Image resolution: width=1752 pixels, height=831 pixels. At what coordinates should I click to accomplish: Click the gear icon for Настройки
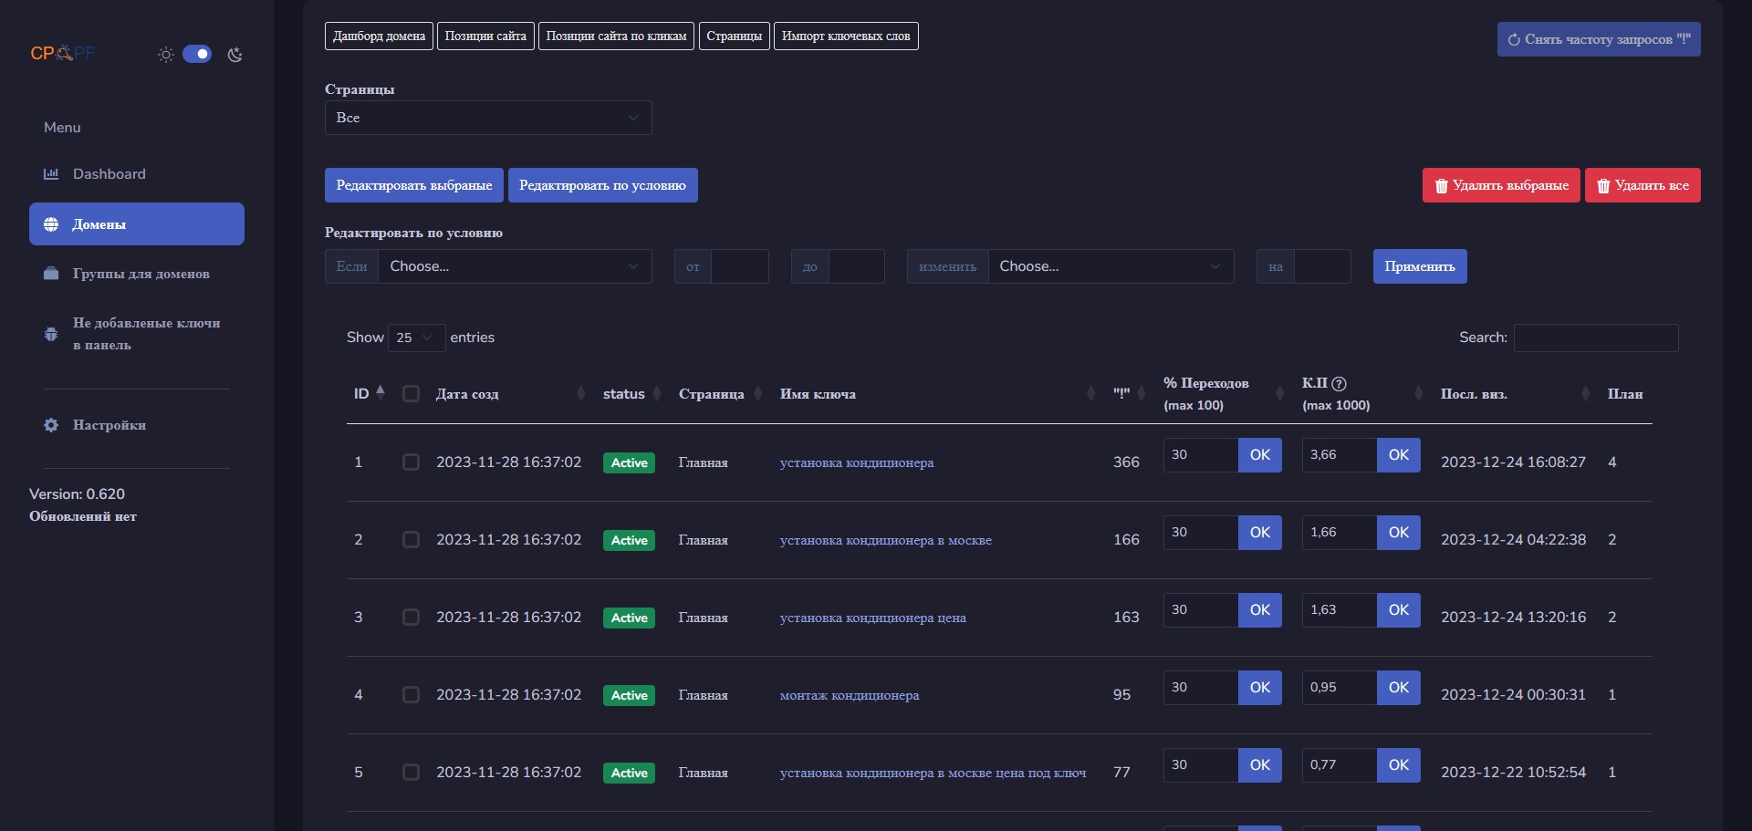click(x=51, y=425)
